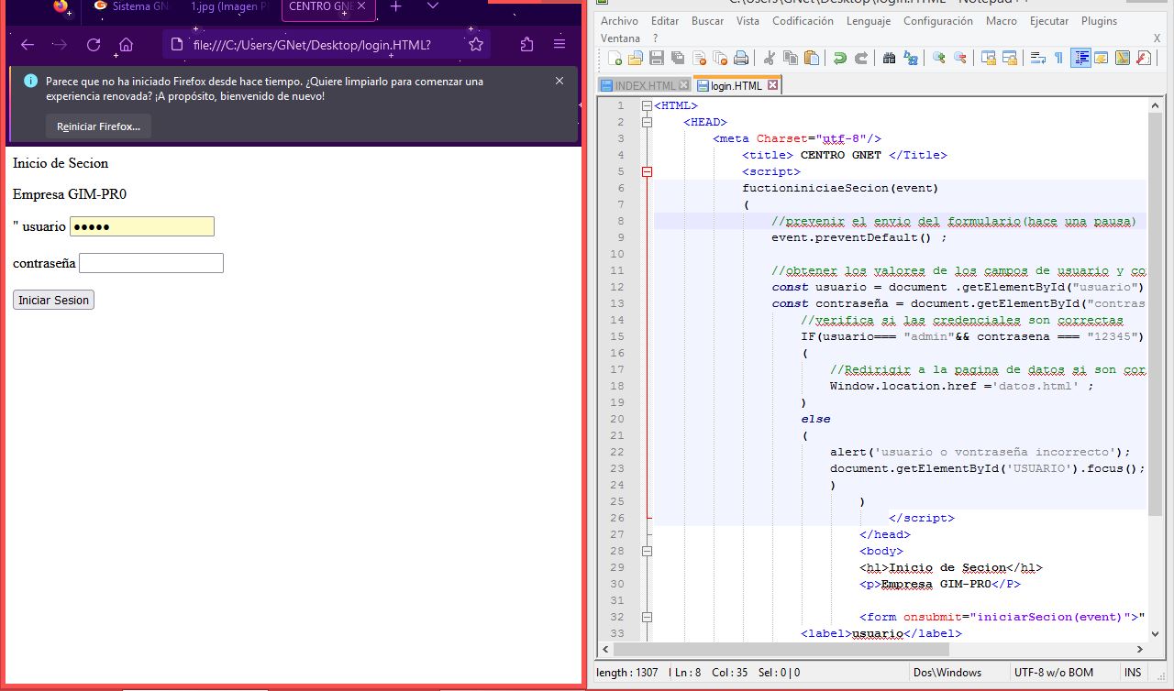Toggle the highlighted Indent guide button
Image resolution: width=1174 pixels, height=691 pixels.
click(1081, 58)
